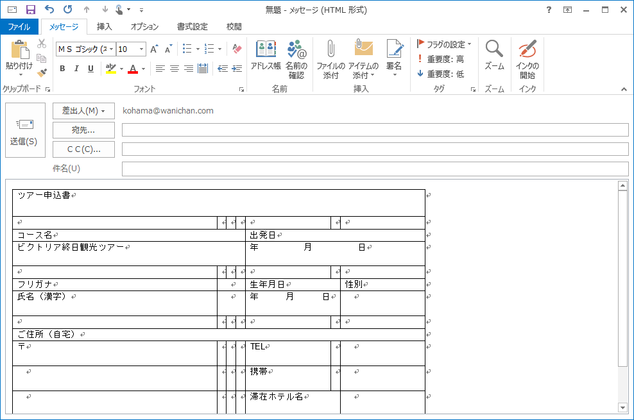Click the Redo icon

(68, 9)
